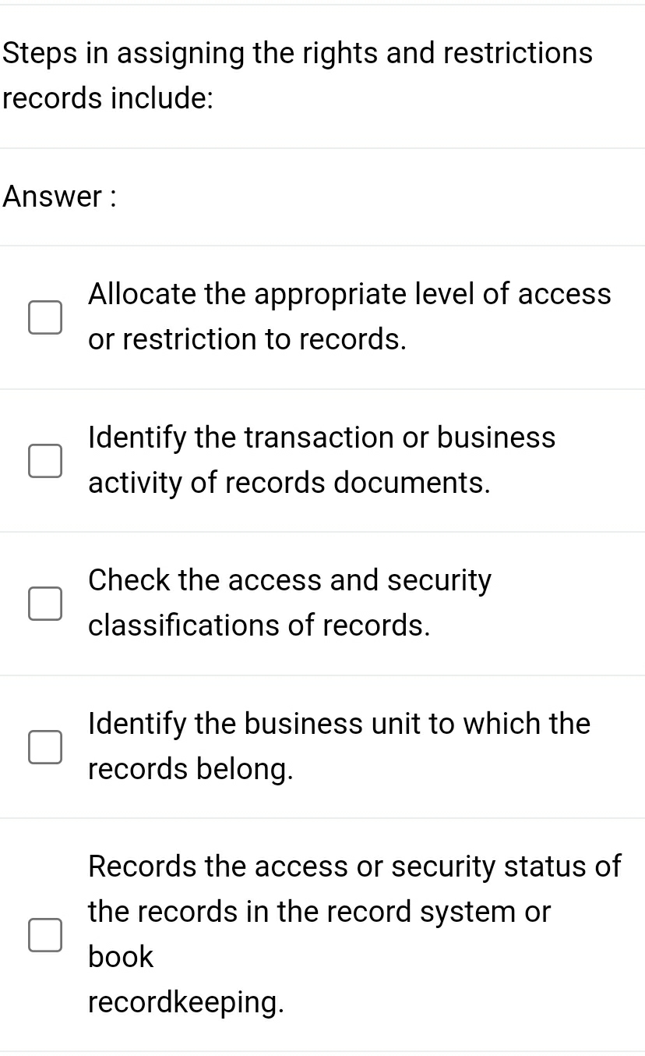Click the word 'book' in last option

(x=121, y=957)
